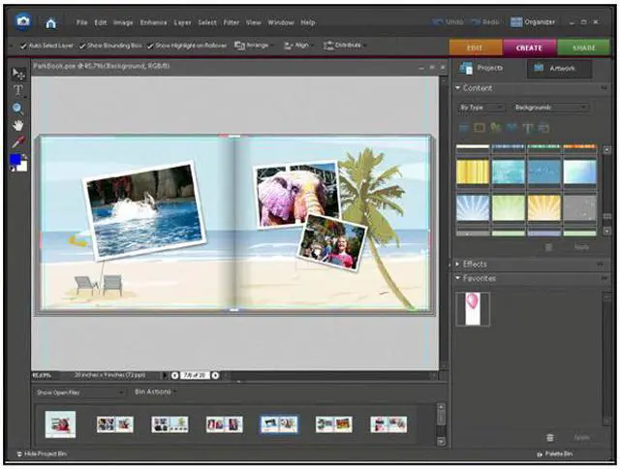Open the Distribute dropdown
Screen dimensions: 620x469
[345, 46]
